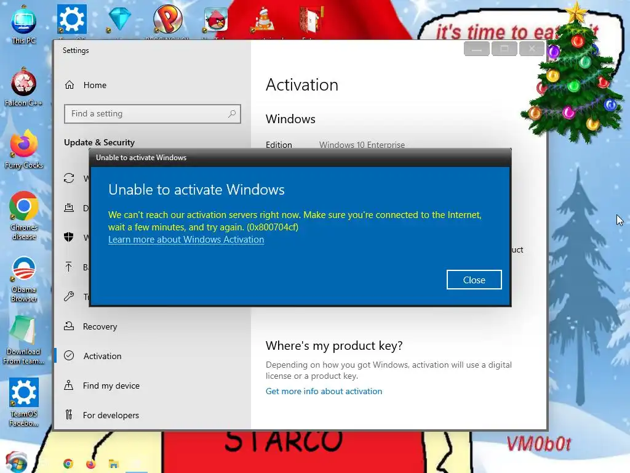This screenshot has height=473, width=630.
Task: Click the Delivery Optimization icon in sidebar
Action: click(69, 208)
